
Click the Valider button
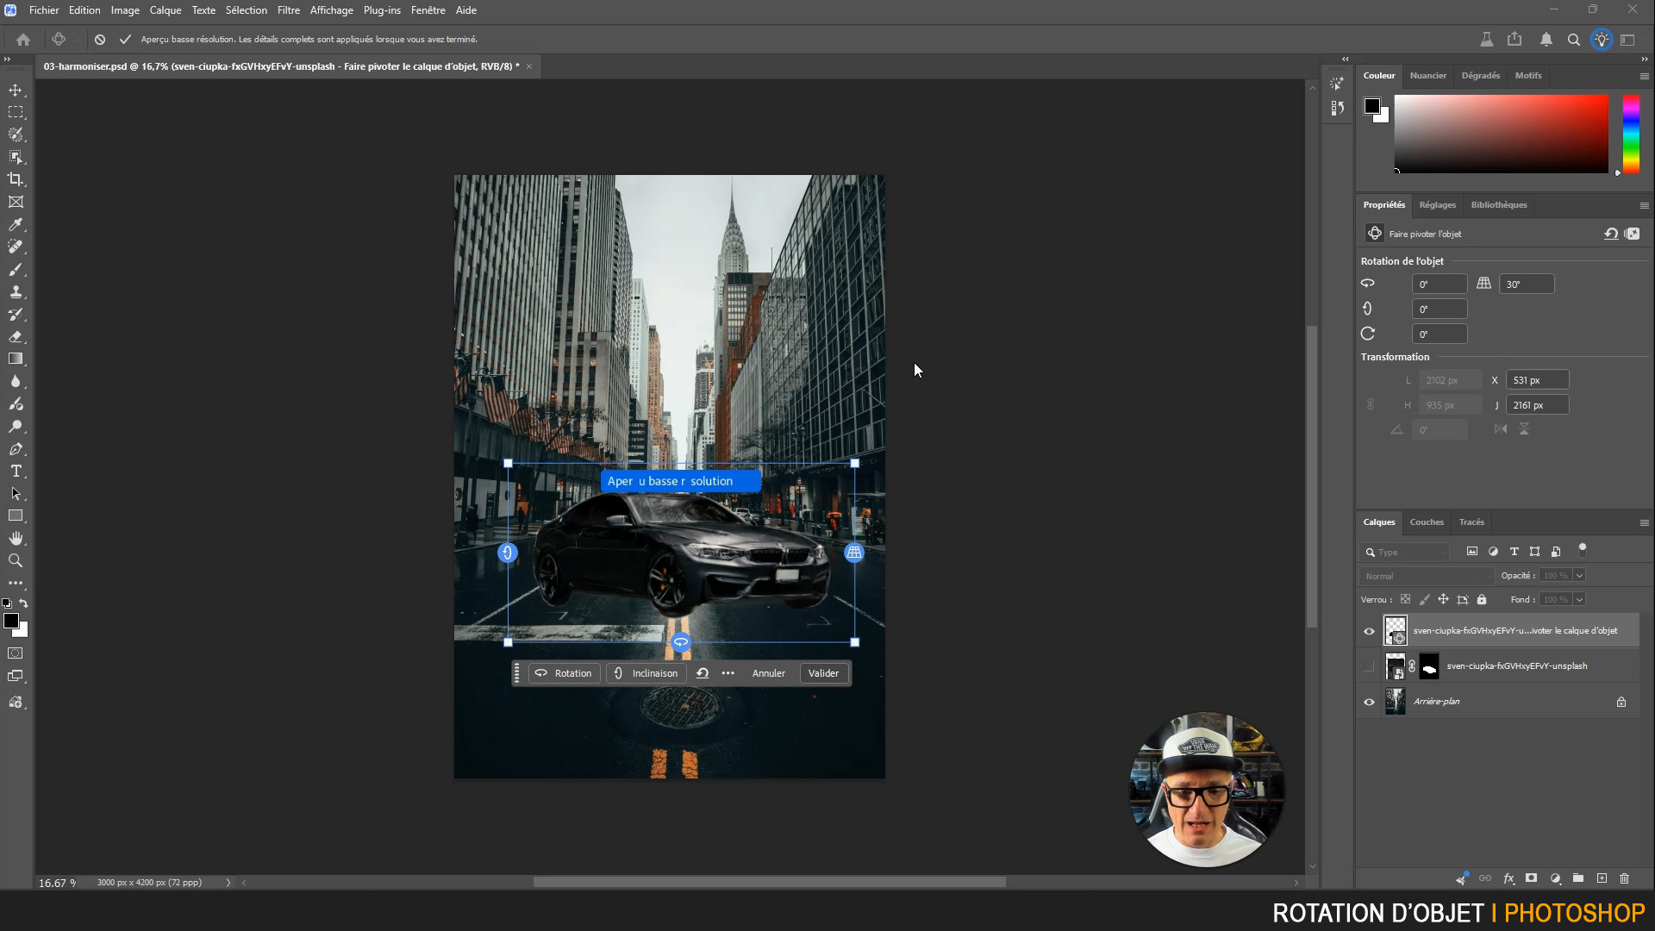click(823, 673)
